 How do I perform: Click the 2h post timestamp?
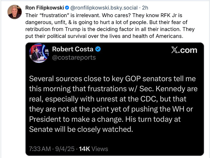tap(145, 8)
